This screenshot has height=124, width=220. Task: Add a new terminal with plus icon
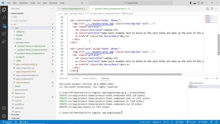pyautogui.click(x=207, y=79)
